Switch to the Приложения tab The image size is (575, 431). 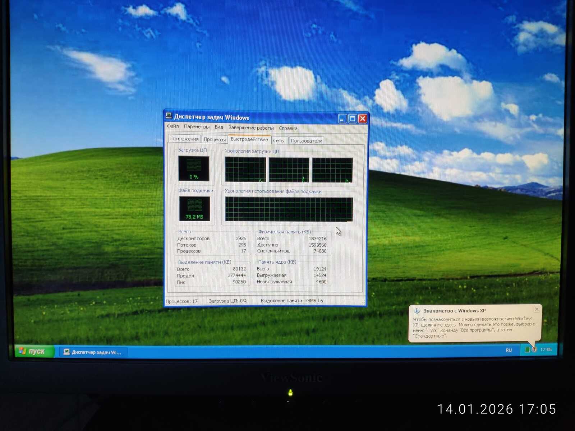click(184, 139)
